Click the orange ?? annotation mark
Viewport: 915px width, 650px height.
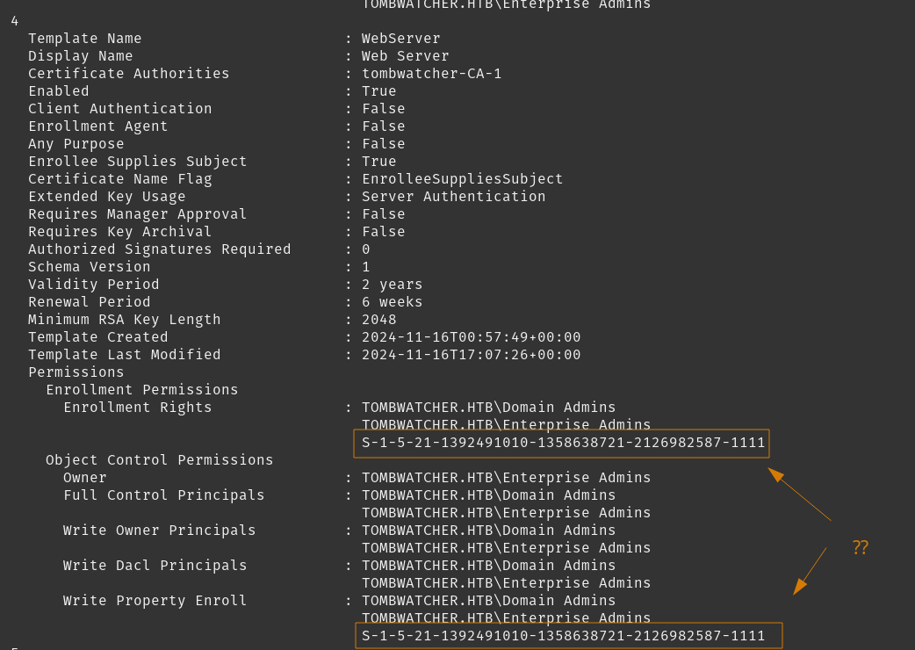coord(860,547)
